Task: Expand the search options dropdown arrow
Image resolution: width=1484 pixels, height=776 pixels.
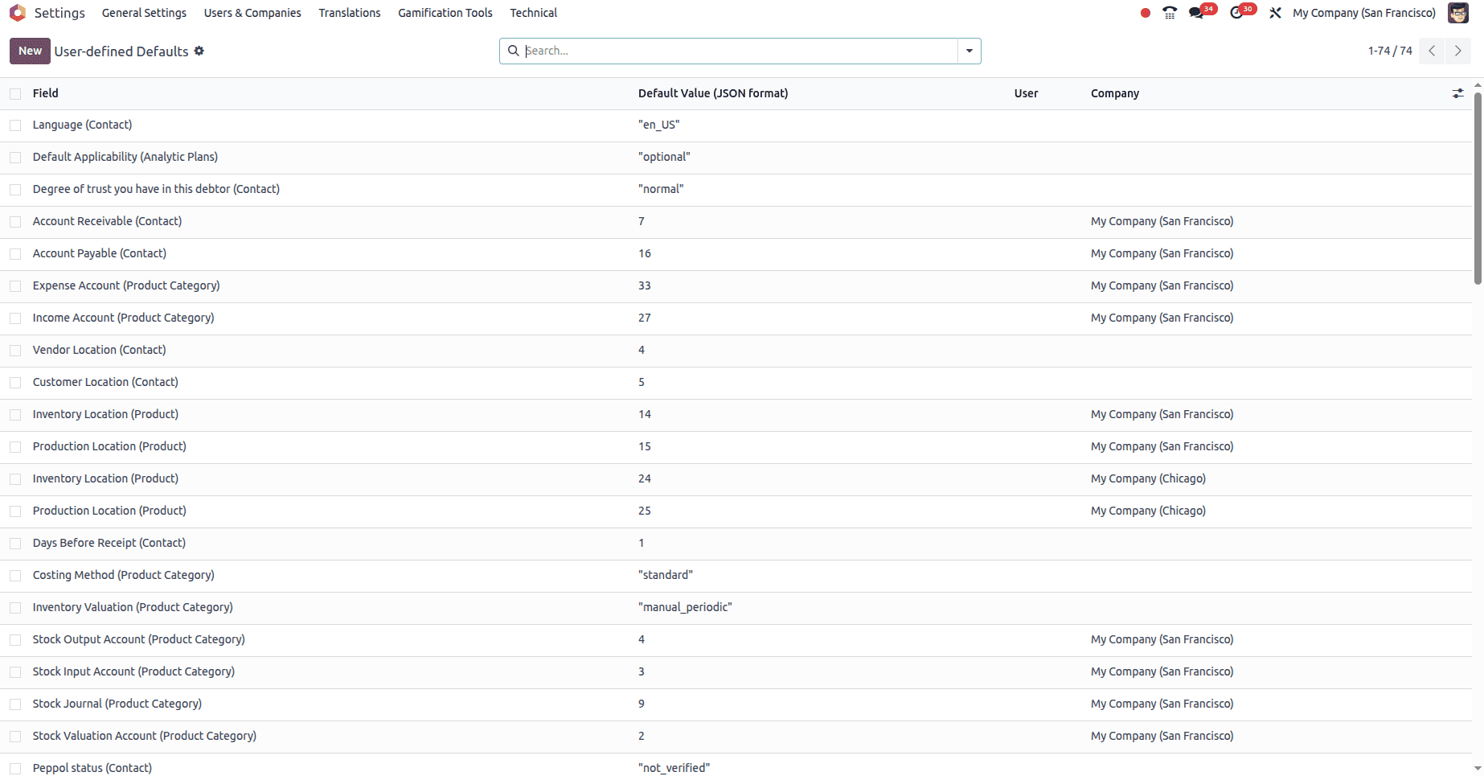Action: click(x=970, y=51)
